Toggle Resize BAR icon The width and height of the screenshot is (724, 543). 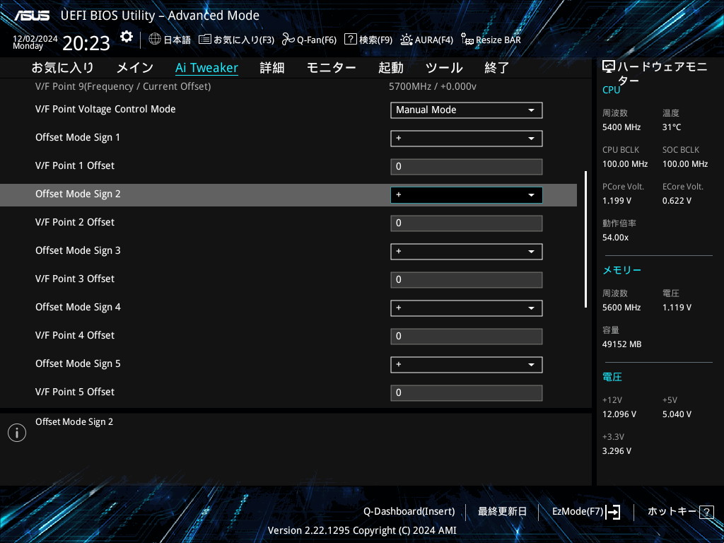(x=467, y=40)
